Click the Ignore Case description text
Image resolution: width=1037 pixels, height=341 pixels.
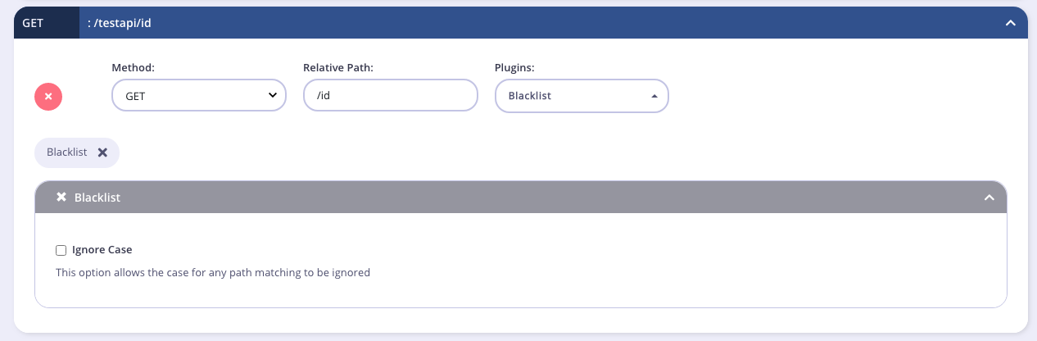tap(213, 272)
